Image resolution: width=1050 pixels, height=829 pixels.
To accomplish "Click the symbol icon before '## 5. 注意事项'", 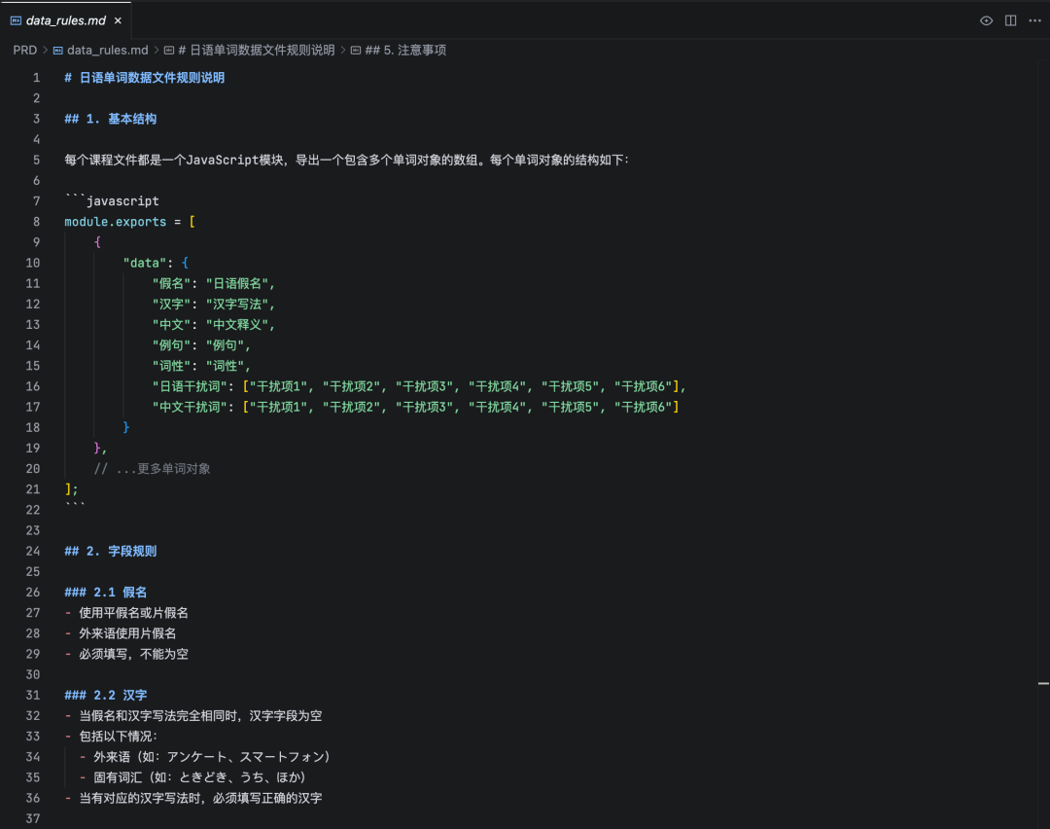I will tap(356, 51).
